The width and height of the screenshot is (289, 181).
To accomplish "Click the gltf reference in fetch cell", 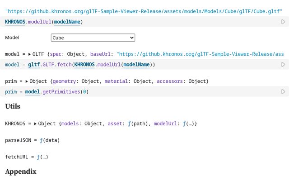I will 33,65.
